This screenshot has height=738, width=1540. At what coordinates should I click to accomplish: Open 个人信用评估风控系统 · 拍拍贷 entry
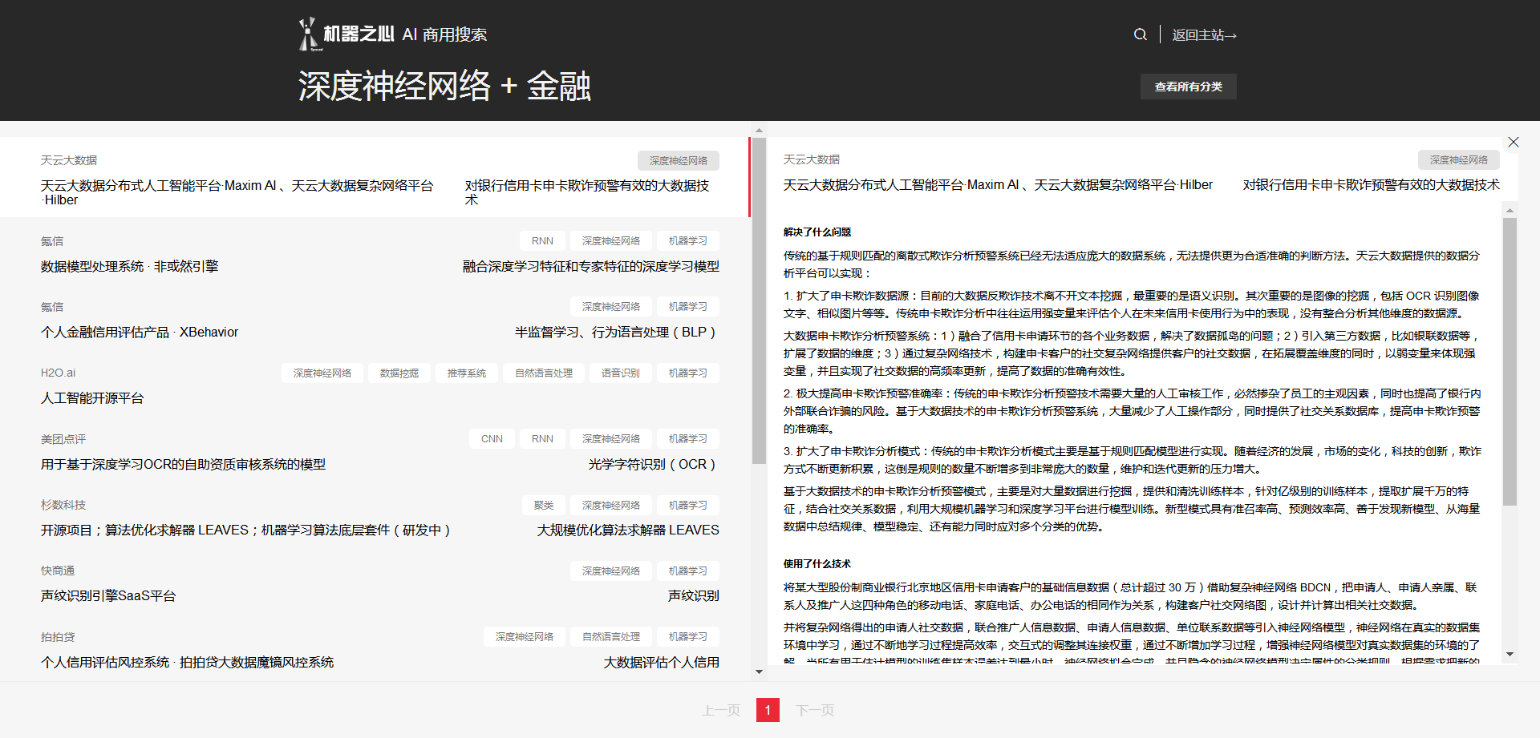(187, 662)
